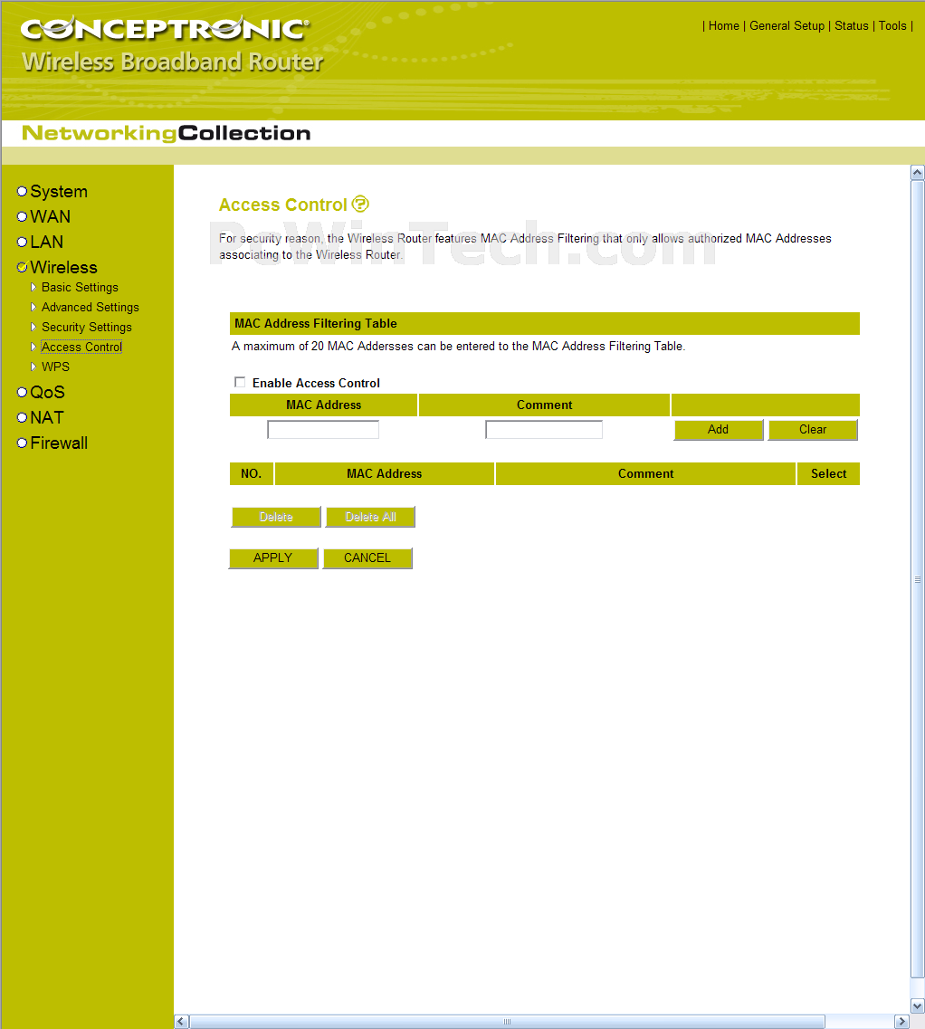The image size is (925, 1029).
Task: Click APPLY to save settings
Action: pyautogui.click(x=273, y=557)
